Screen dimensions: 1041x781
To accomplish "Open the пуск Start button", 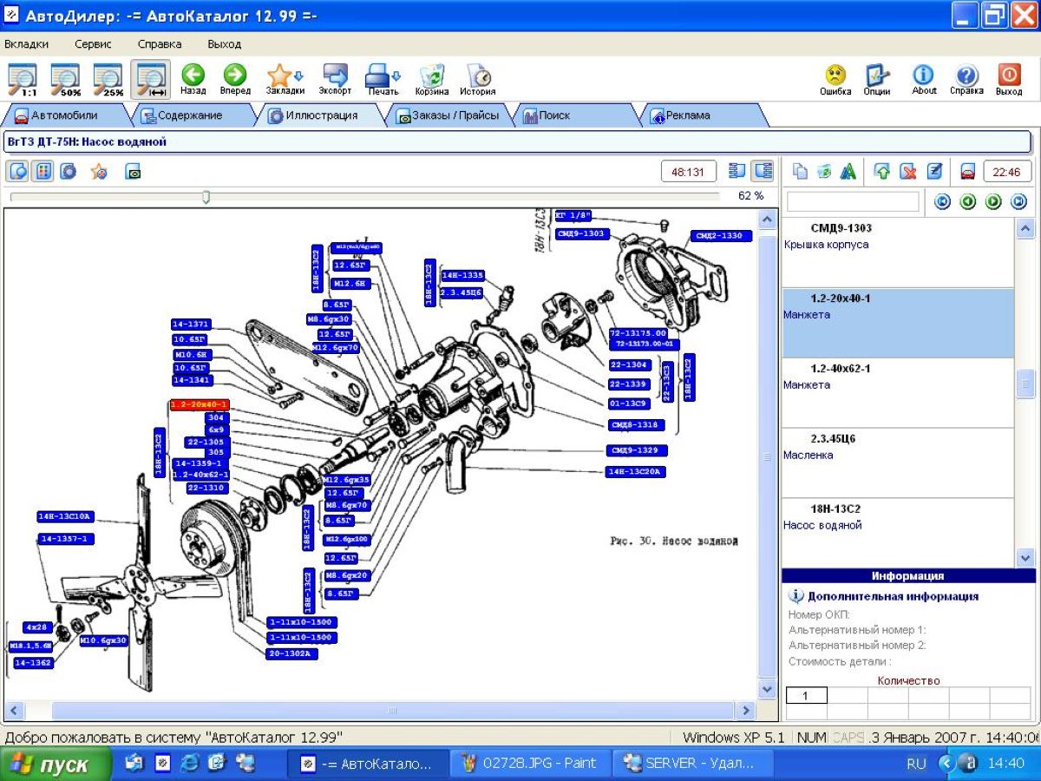I will [x=56, y=765].
